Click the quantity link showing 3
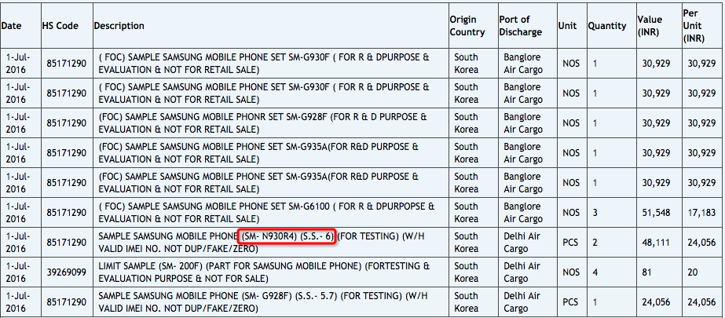Screen dimensions: 725x318 point(595,213)
